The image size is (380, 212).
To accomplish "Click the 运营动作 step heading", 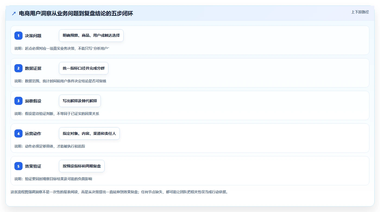I will coord(33,133).
